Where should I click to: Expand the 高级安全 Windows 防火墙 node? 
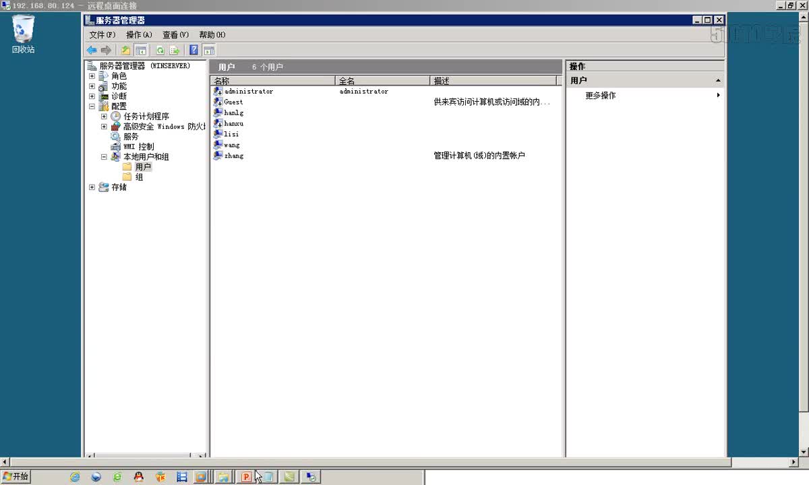coord(104,127)
